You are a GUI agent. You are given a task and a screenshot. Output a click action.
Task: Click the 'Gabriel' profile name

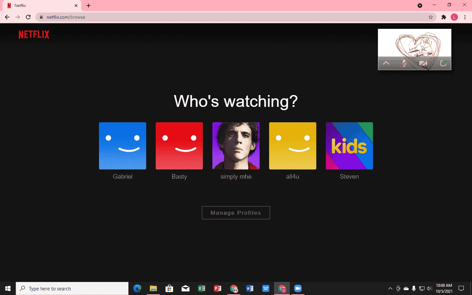click(x=123, y=176)
